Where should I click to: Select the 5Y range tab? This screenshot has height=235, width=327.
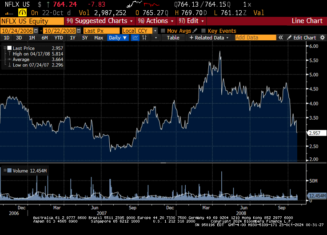click(85, 38)
